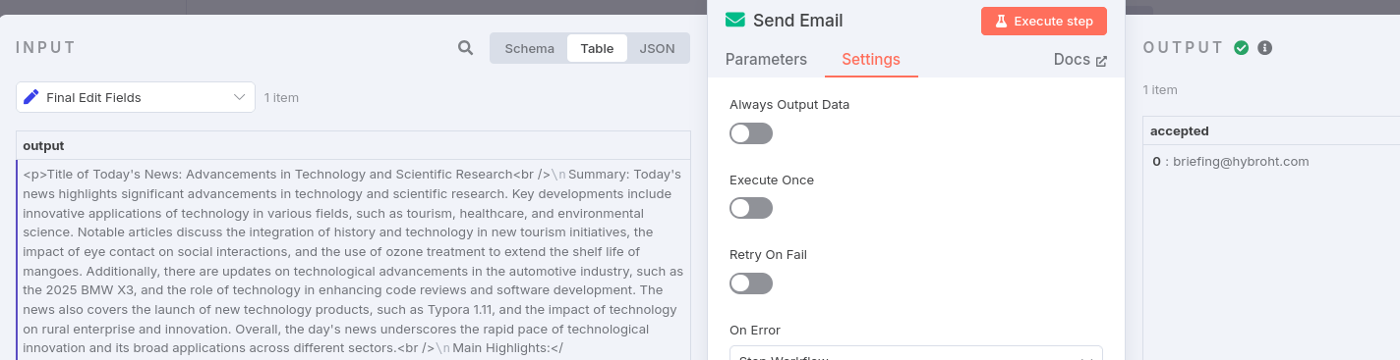
Task: Switch input view to JSON
Action: (658, 48)
